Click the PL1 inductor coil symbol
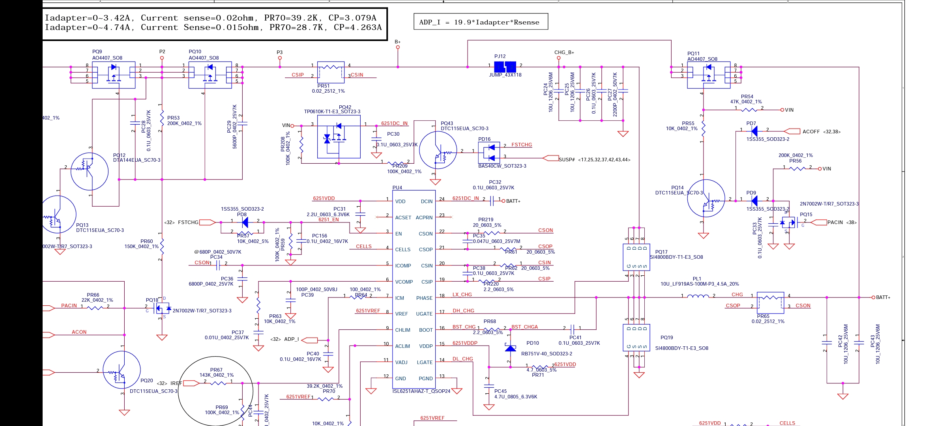The image size is (947, 426). (698, 296)
